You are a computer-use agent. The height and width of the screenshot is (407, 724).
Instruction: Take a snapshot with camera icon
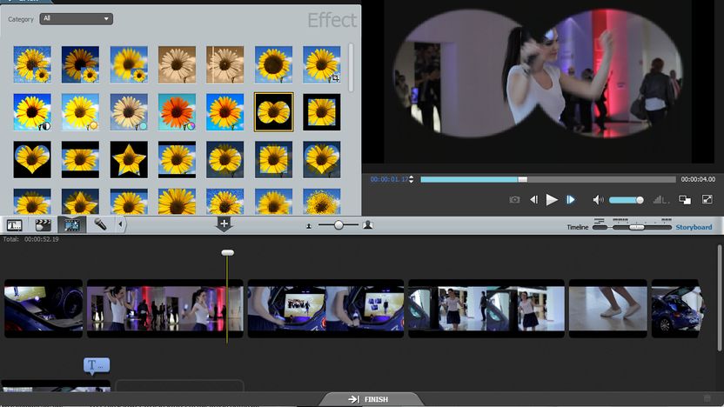pos(514,200)
